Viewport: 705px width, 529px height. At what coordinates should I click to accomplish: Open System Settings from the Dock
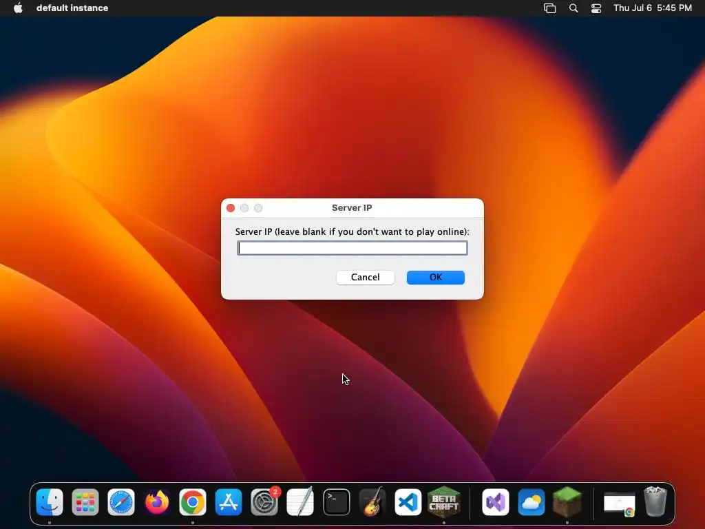(x=264, y=502)
